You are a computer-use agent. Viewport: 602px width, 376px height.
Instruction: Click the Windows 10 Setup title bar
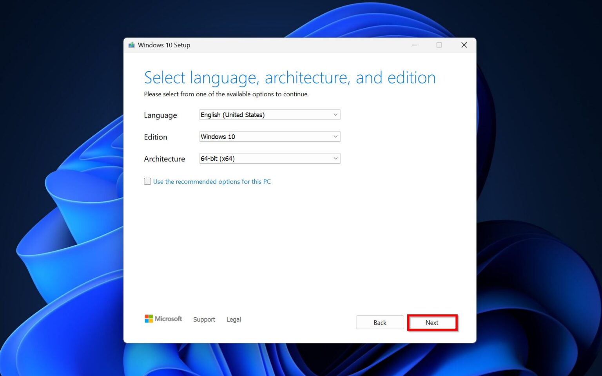[274, 45]
